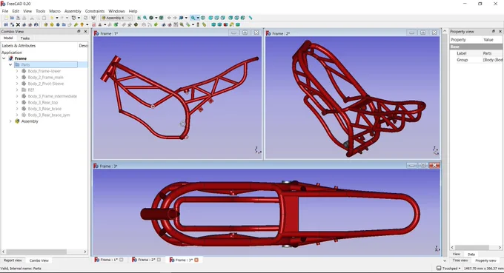Click the Rear view cube icon
Screen dimensions: 504x273
coord(231,18)
